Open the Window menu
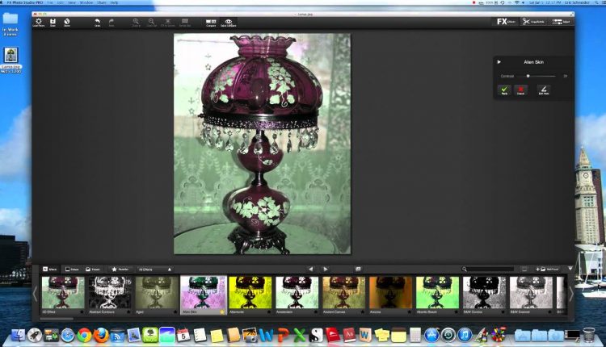Viewport: 606px width, 347px height. click(86, 2)
